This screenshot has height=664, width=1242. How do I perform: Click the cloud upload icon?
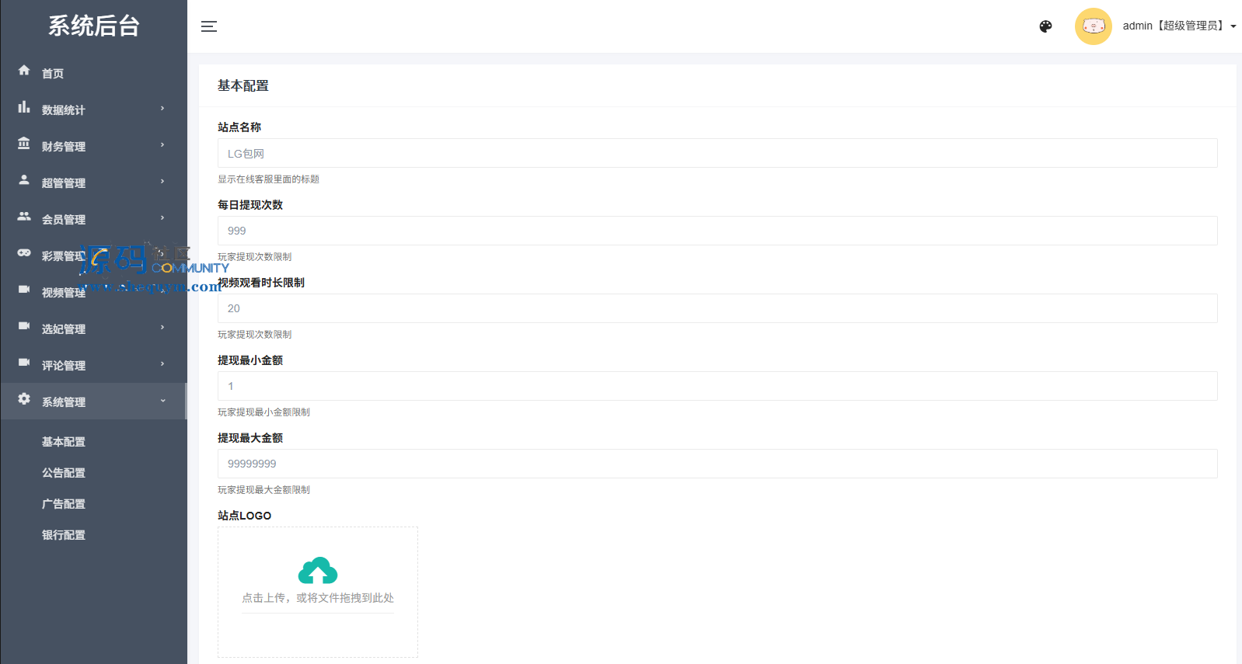[318, 571]
